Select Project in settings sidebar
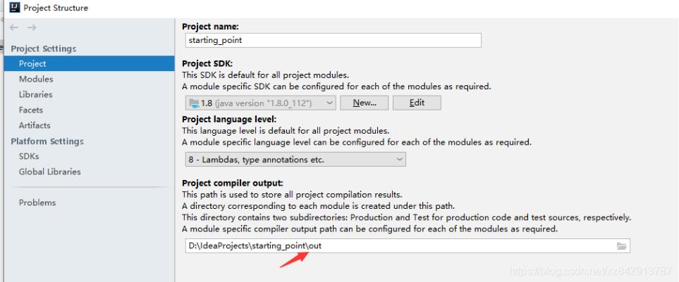679x282 pixels. click(33, 64)
